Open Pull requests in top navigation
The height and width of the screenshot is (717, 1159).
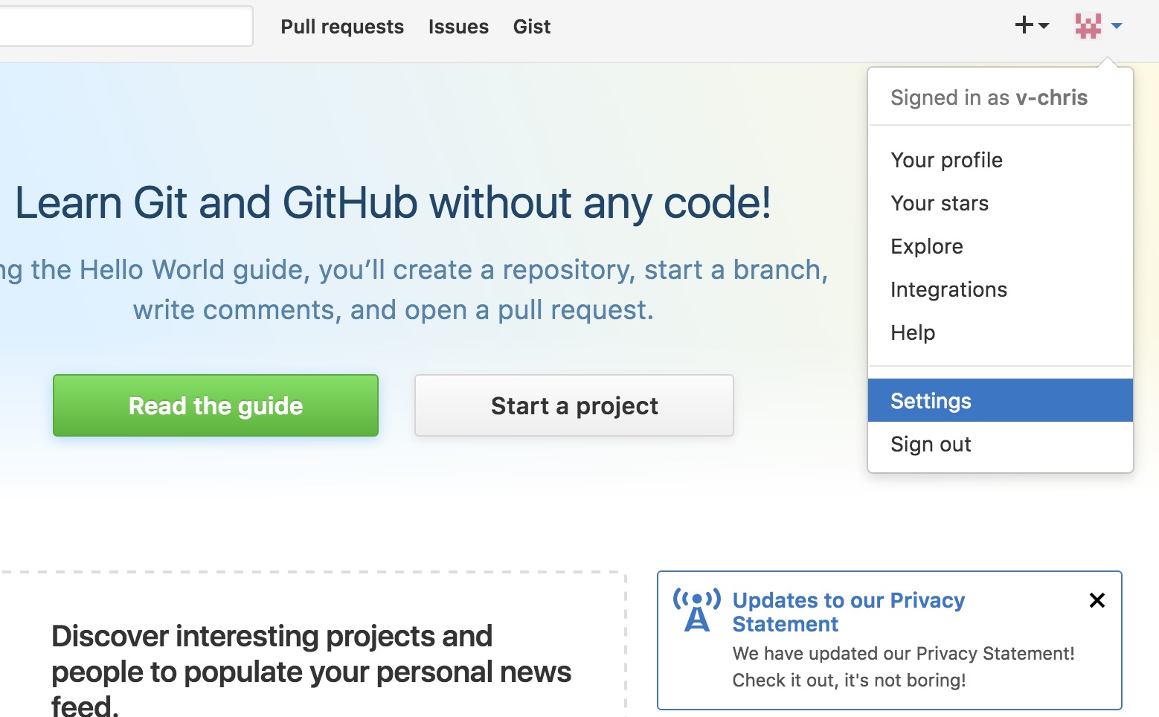tap(342, 27)
